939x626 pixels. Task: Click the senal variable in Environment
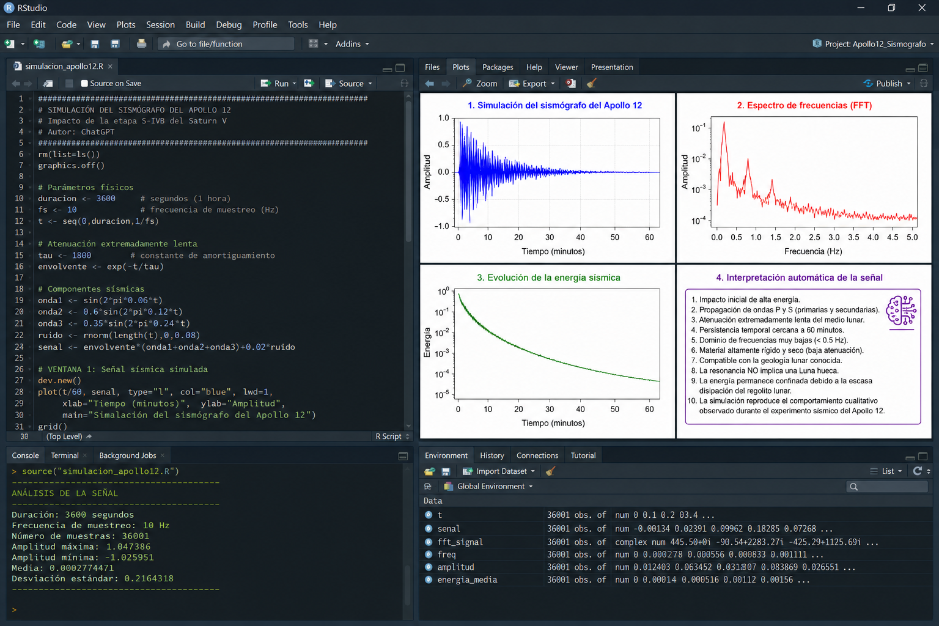click(449, 529)
